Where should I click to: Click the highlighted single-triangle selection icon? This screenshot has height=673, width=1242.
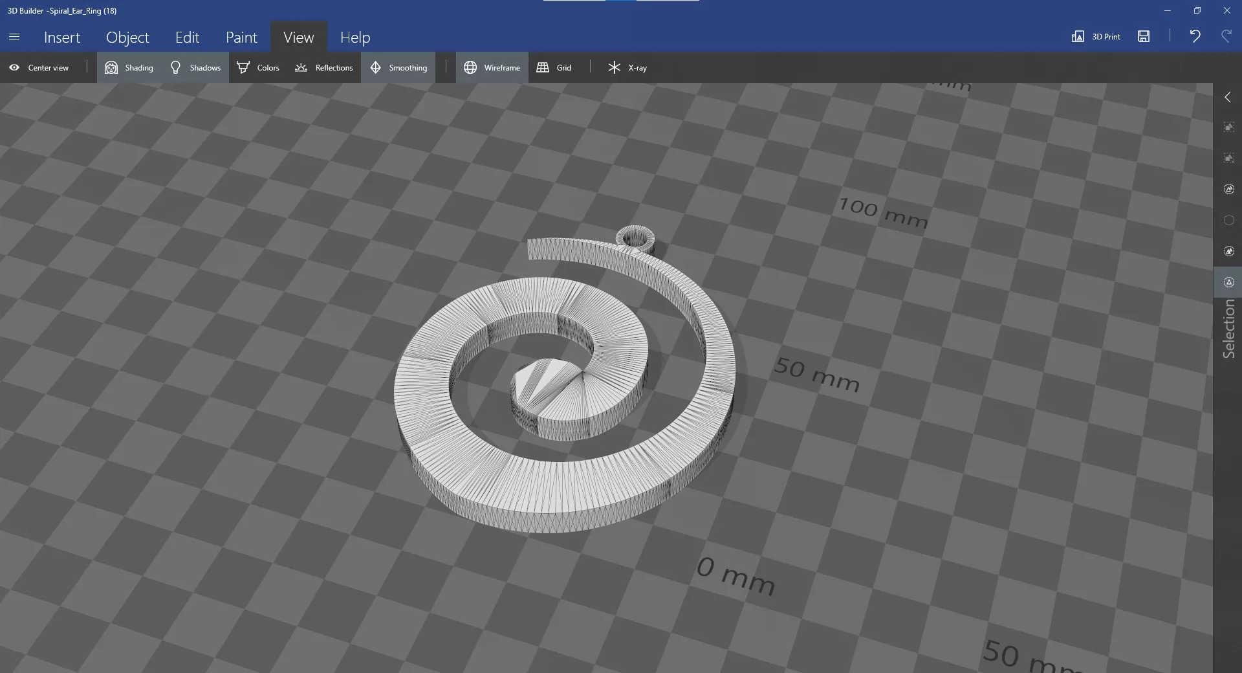[x=1228, y=282]
